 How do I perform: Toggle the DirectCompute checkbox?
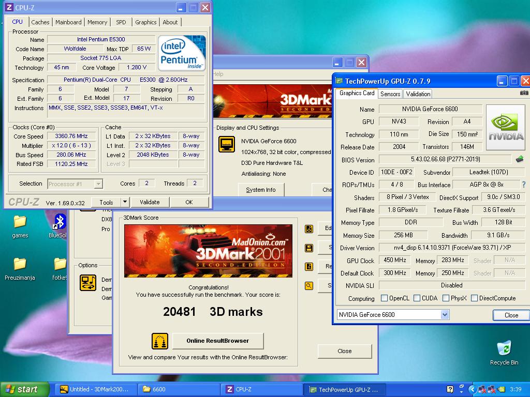pyautogui.click(x=474, y=298)
